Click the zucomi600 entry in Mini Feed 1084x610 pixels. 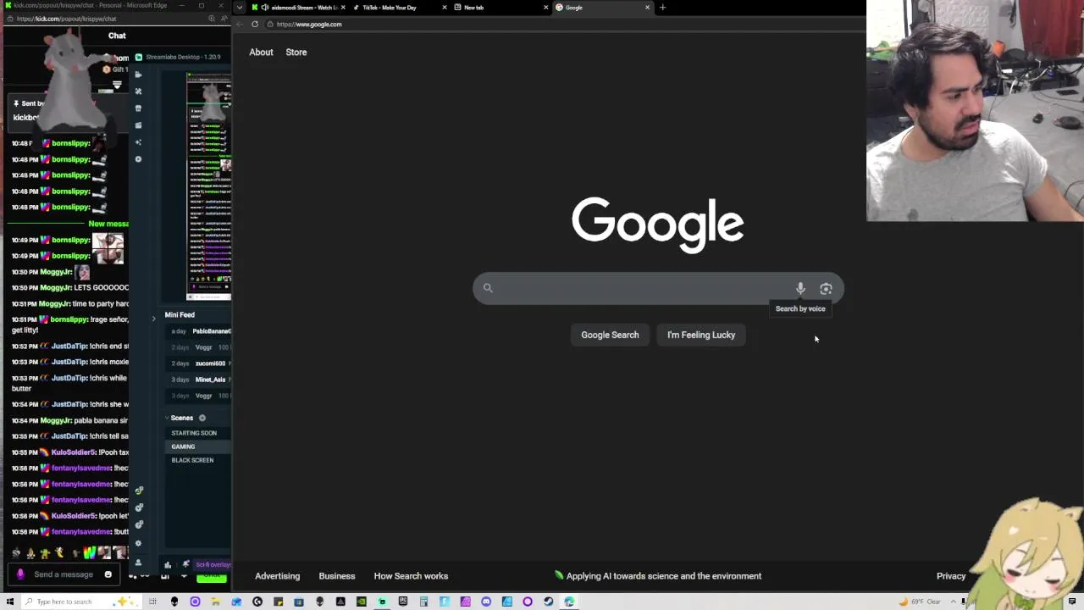tap(202, 363)
